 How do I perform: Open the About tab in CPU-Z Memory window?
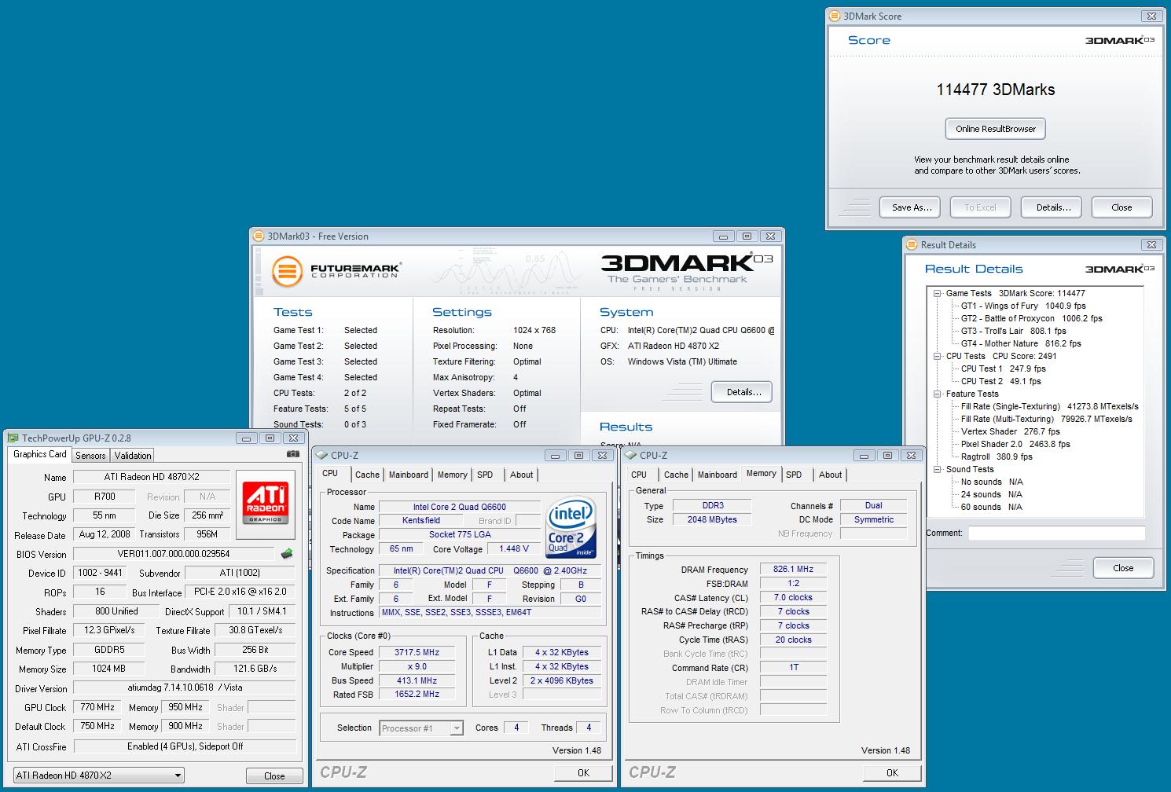[831, 475]
